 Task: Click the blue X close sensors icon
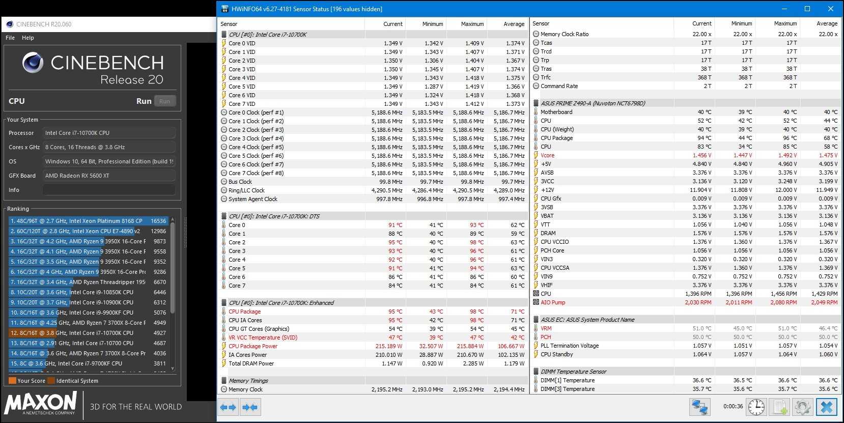tap(827, 407)
